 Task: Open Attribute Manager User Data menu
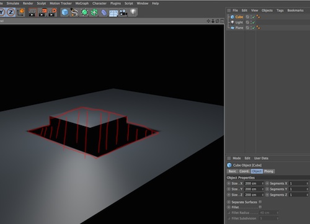coord(261,158)
